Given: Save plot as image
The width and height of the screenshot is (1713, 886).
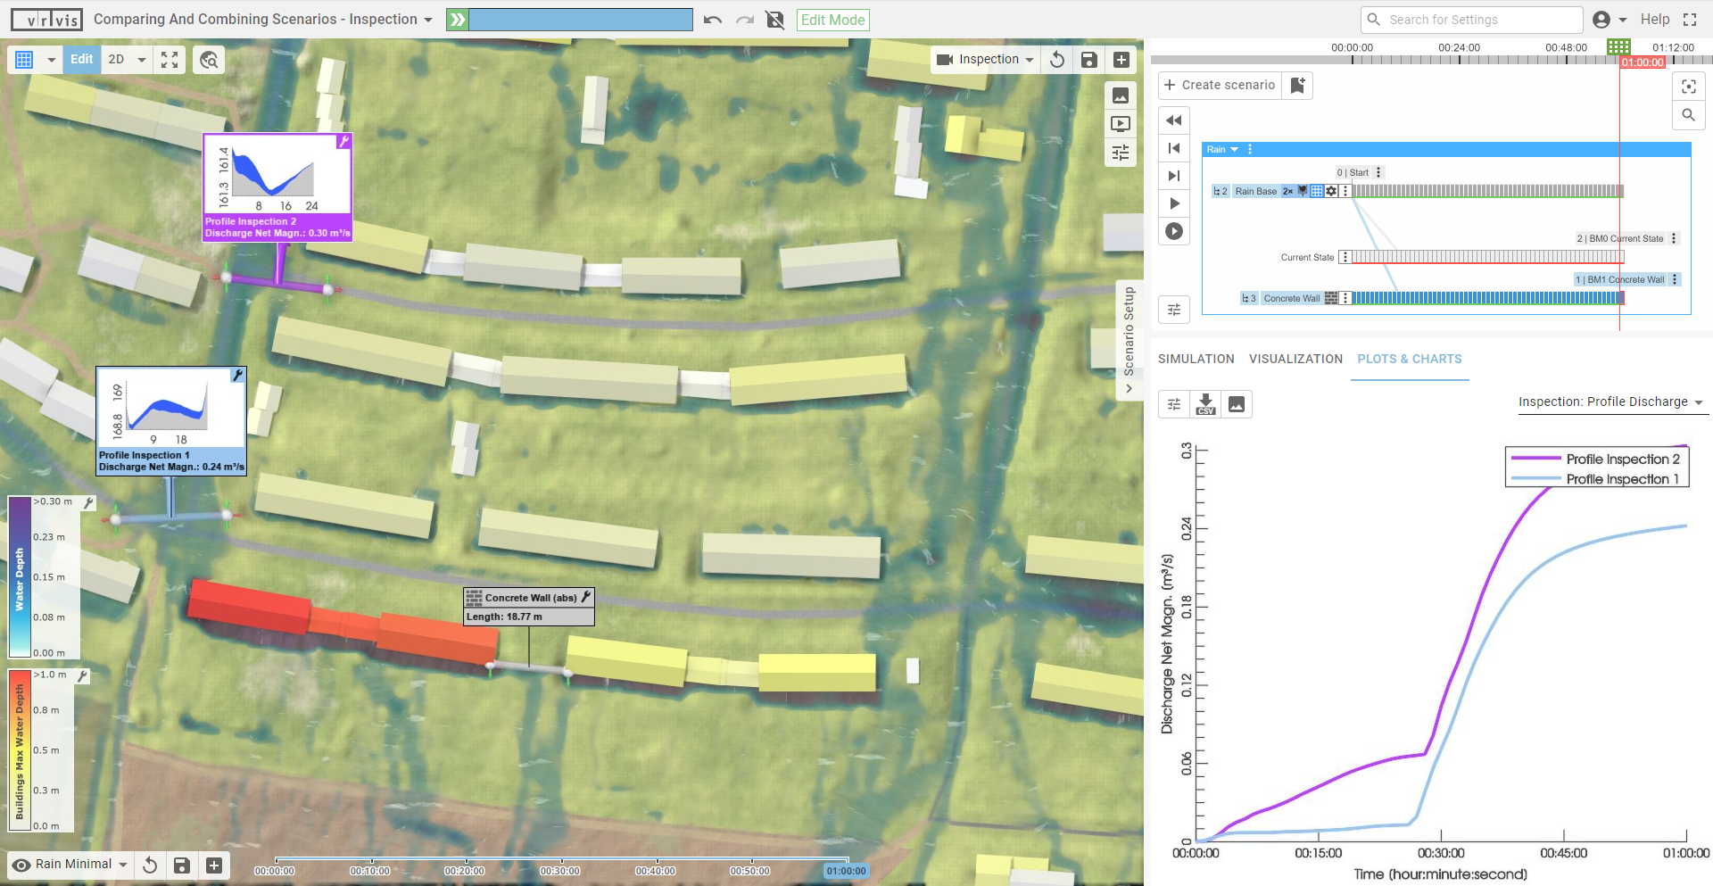Looking at the screenshot, I should (x=1236, y=404).
